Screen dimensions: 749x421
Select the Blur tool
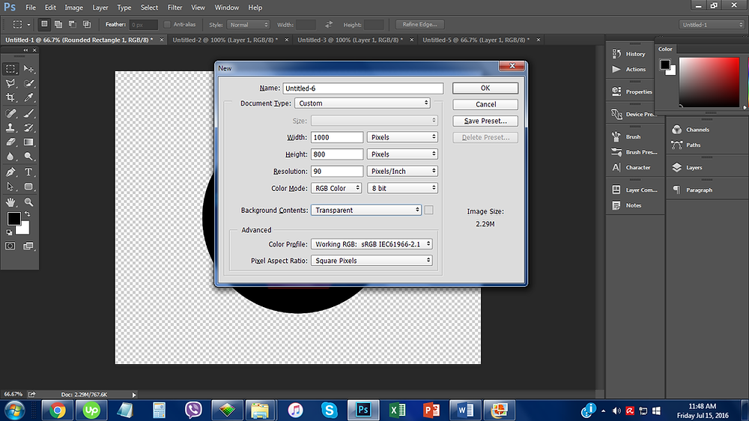pyautogui.click(x=10, y=157)
